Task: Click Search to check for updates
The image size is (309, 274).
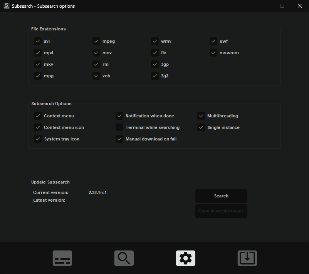Action: 221,196
